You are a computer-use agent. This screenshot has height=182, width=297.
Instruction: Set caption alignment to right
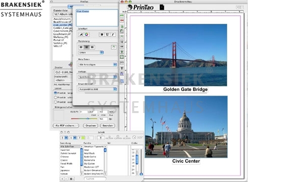(x=92, y=47)
